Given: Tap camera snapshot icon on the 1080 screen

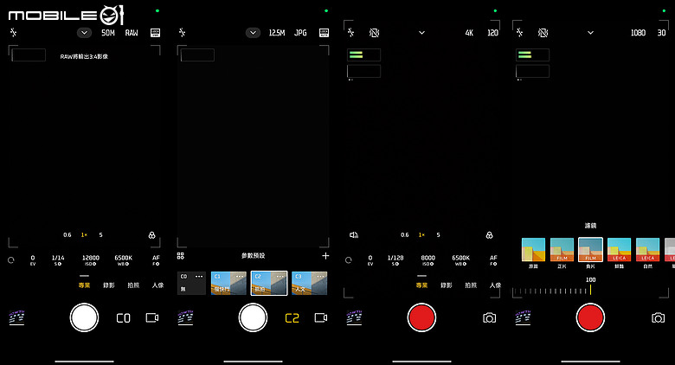Looking at the screenshot, I should pyautogui.click(x=659, y=318).
